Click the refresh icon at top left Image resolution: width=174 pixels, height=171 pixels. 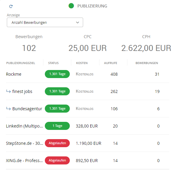pyautogui.click(x=11, y=6)
